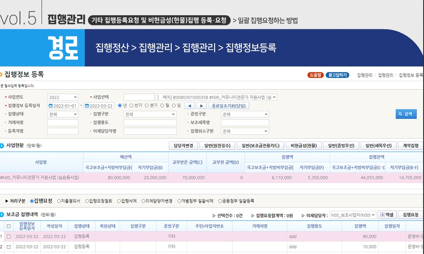The image size is (424, 254).
Task: Select 집행요청철회 processing type radio
Action: click(87, 201)
